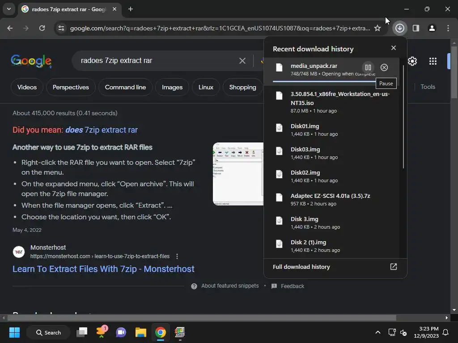
Task: Open 7zip file manager snippet thumbnail
Action: 238,174
